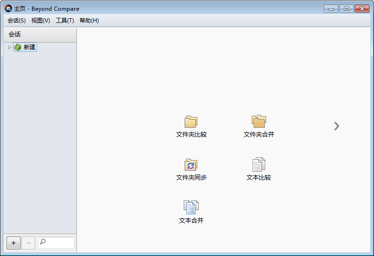Click the magnifier search icon in sidebar
The height and width of the screenshot is (256, 374).
coord(43,241)
